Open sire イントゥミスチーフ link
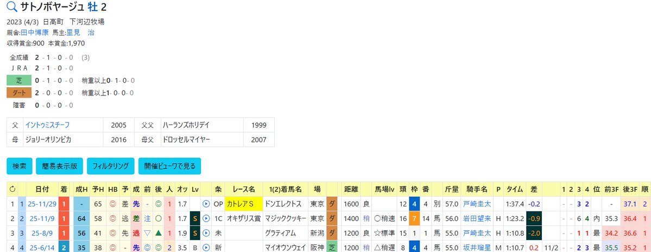The width and height of the screenshot is (651, 252). pyautogui.click(x=47, y=125)
